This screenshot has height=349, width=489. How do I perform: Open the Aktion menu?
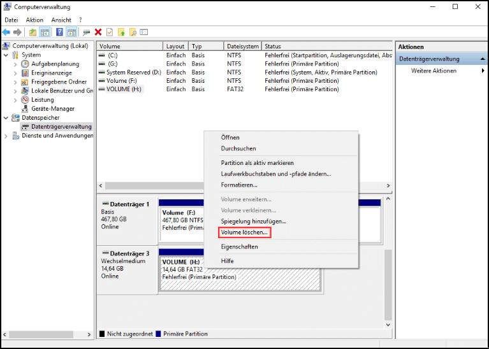click(34, 20)
